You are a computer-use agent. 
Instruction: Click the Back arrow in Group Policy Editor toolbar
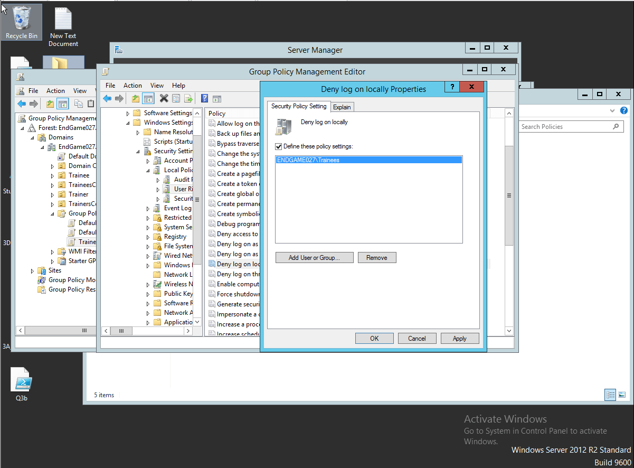tap(108, 98)
